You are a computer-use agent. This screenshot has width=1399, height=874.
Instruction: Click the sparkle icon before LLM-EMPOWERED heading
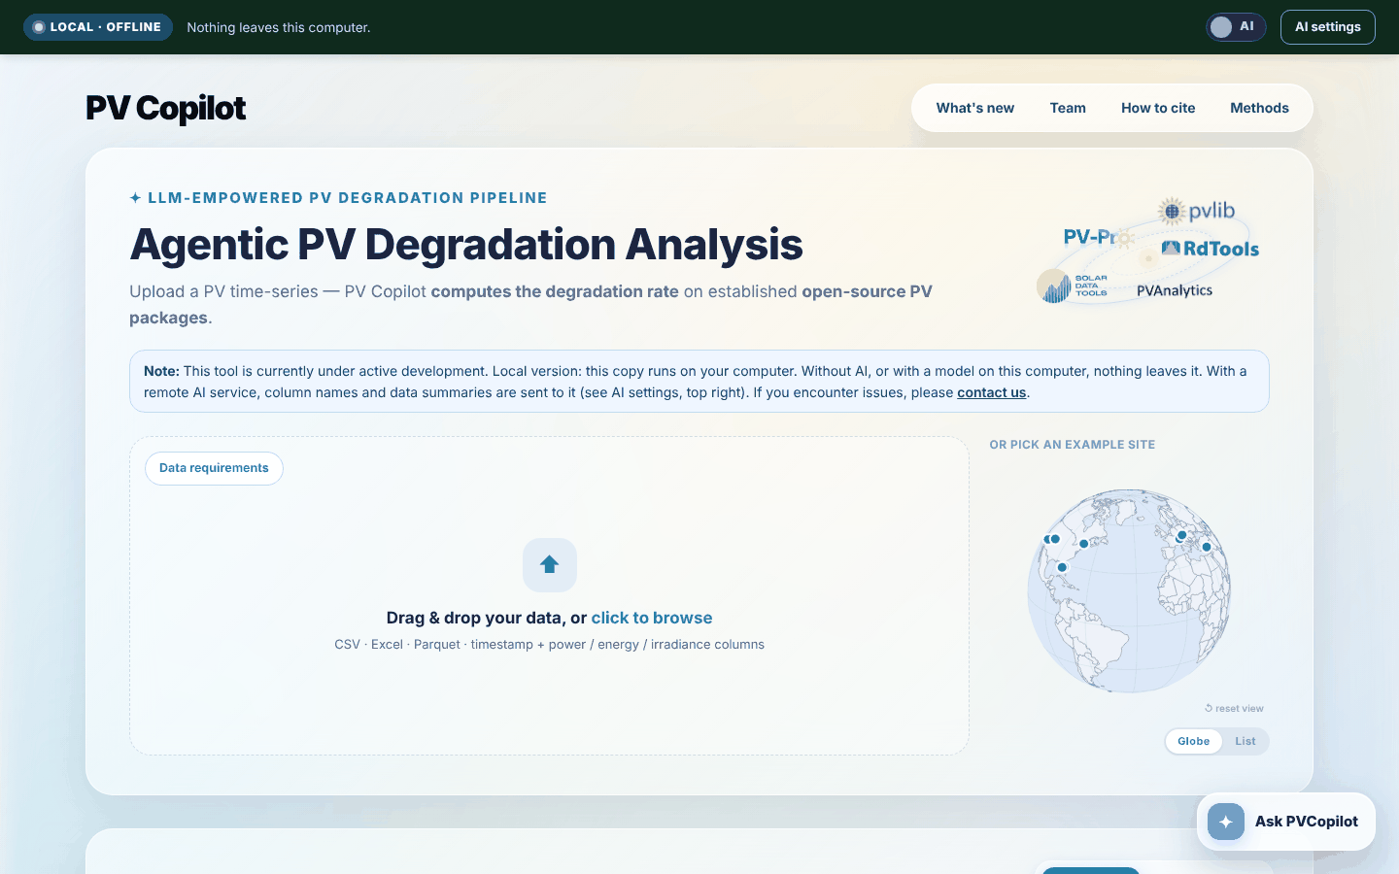(x=135, y=198)
